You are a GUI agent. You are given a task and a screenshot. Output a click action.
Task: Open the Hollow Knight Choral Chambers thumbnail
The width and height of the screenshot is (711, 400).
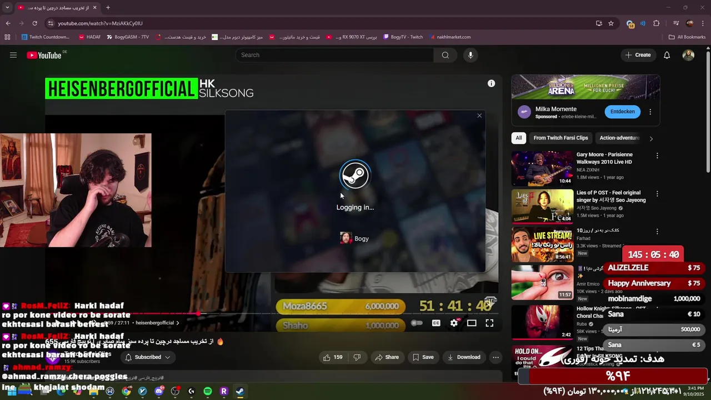tap(542, 322)
